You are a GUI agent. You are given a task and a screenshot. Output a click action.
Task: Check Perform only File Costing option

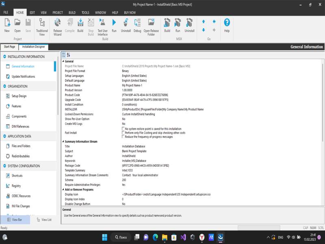[x=123, y=133]
